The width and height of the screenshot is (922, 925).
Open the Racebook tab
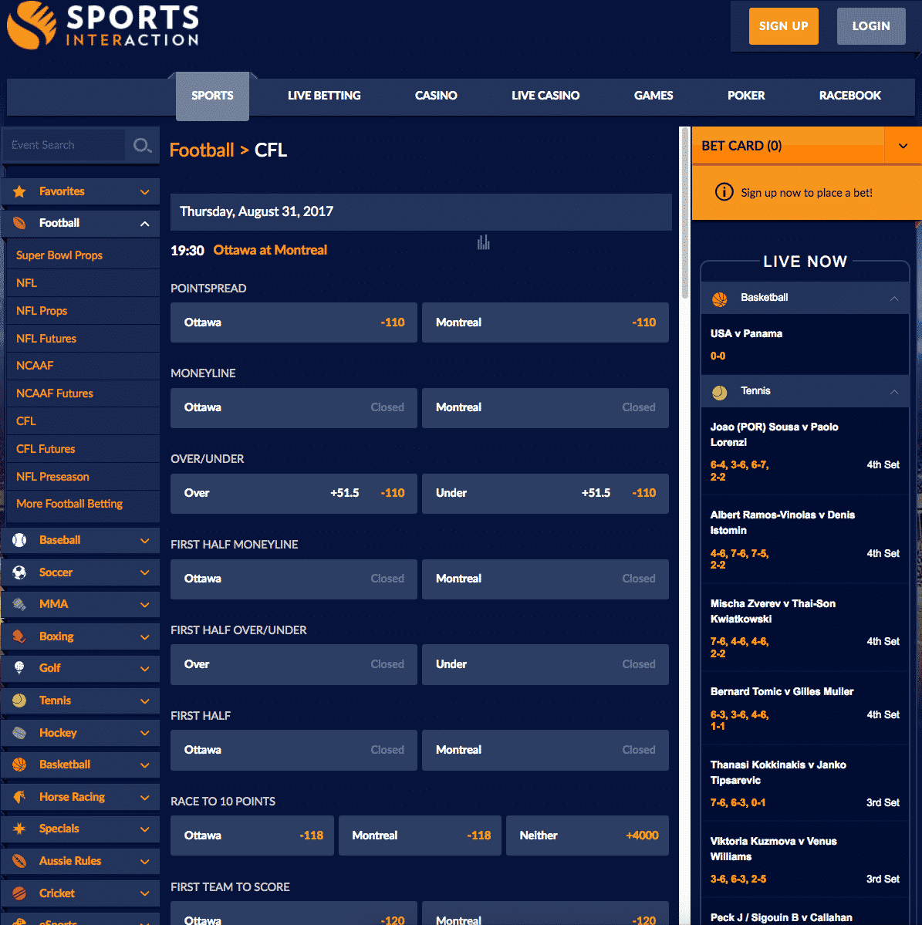[850, 96]
